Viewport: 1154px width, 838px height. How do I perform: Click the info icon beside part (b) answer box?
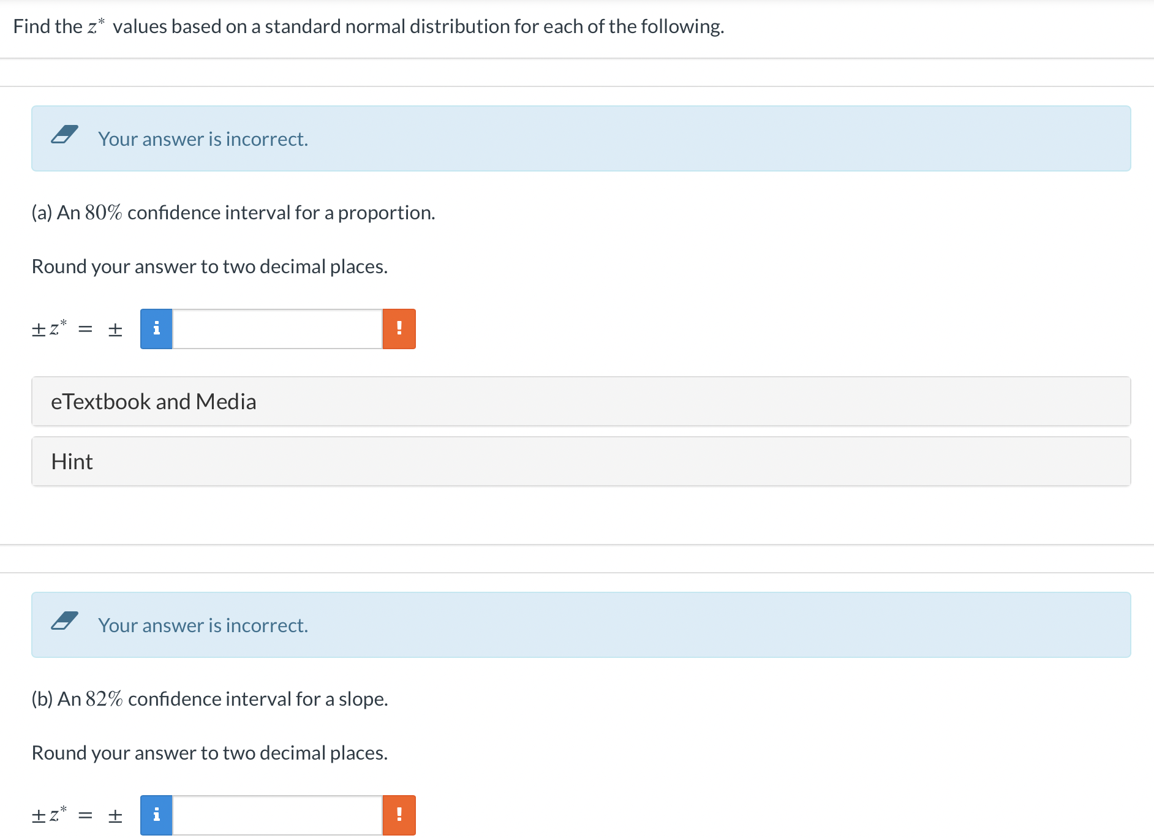pos(157,815)
